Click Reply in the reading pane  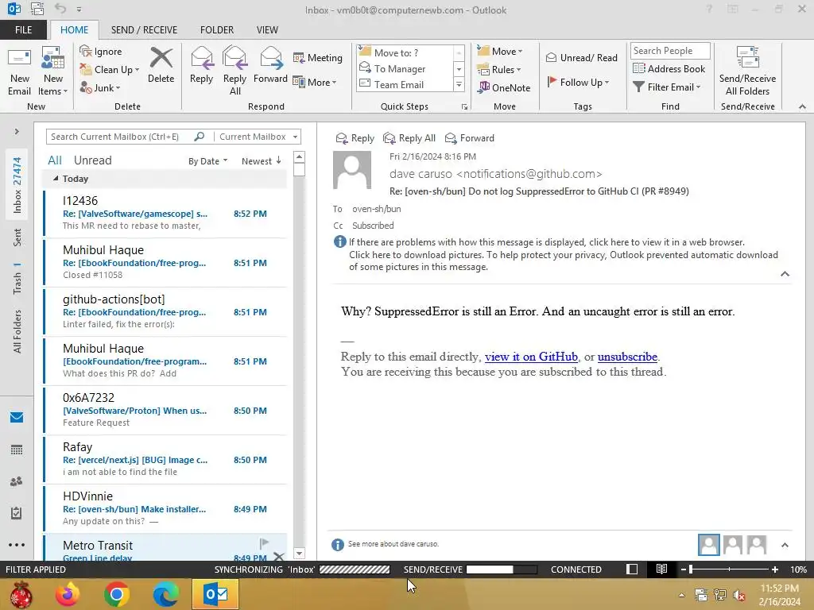point(355,138)
